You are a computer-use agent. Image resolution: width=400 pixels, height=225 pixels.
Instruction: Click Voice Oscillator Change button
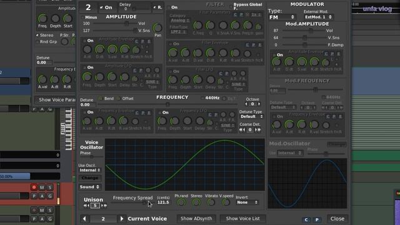click(x=90, y=178)
